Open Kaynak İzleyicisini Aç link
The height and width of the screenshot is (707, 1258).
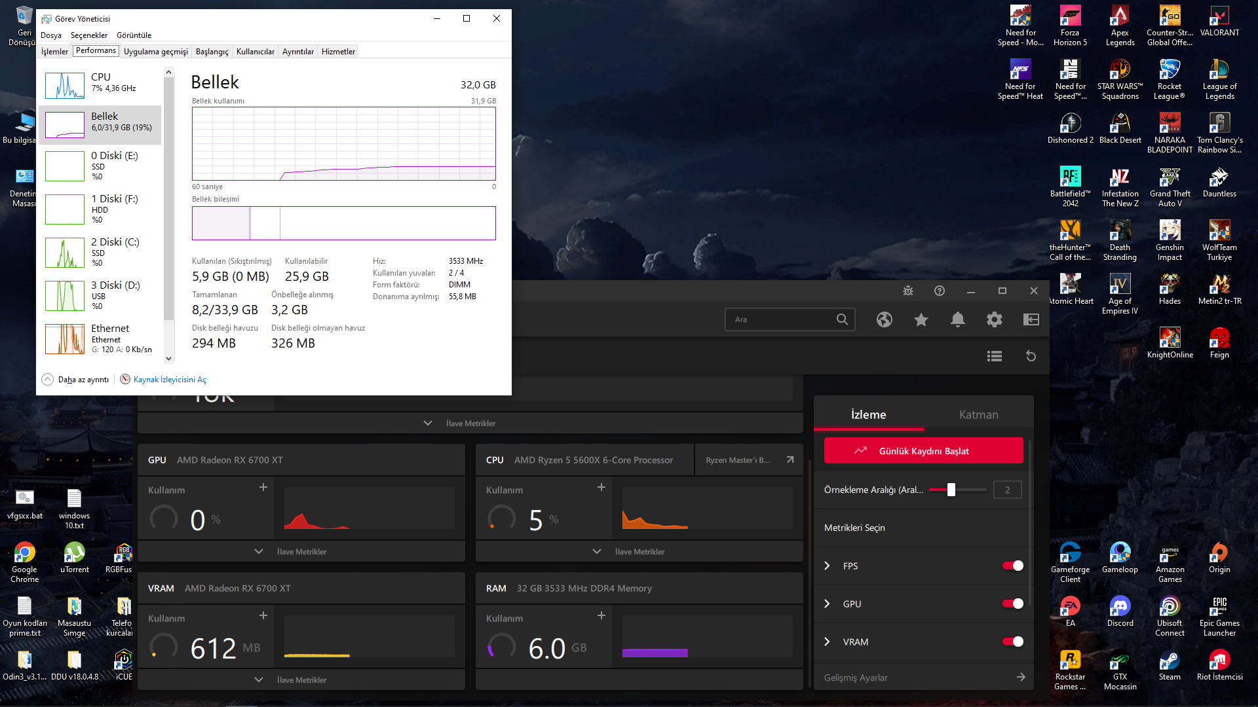(170, 380)
